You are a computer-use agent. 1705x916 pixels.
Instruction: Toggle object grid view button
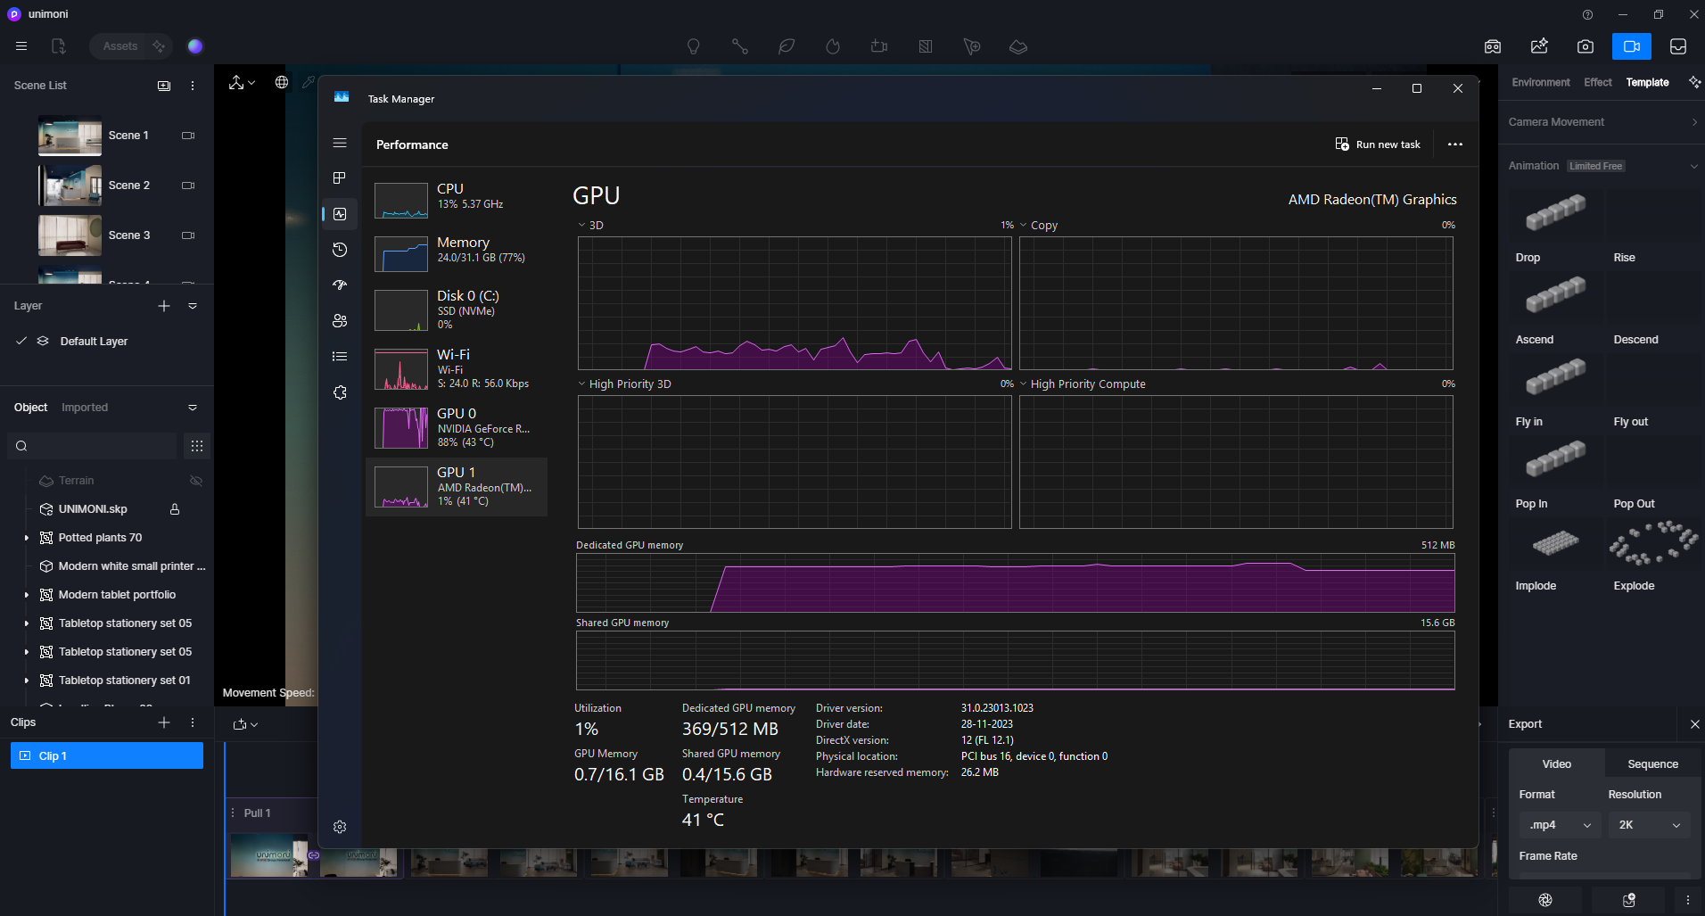[x=197, y=446]
